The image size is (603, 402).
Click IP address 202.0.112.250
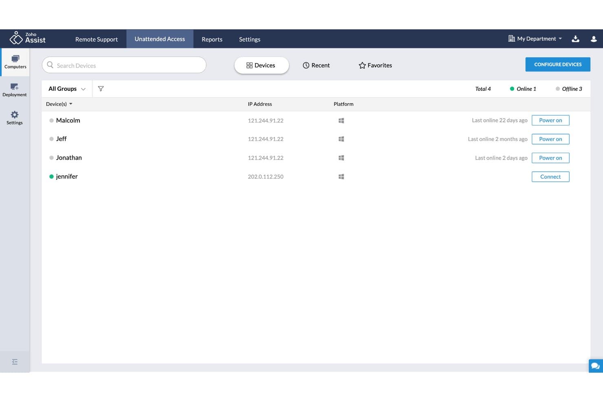point(266,176)
